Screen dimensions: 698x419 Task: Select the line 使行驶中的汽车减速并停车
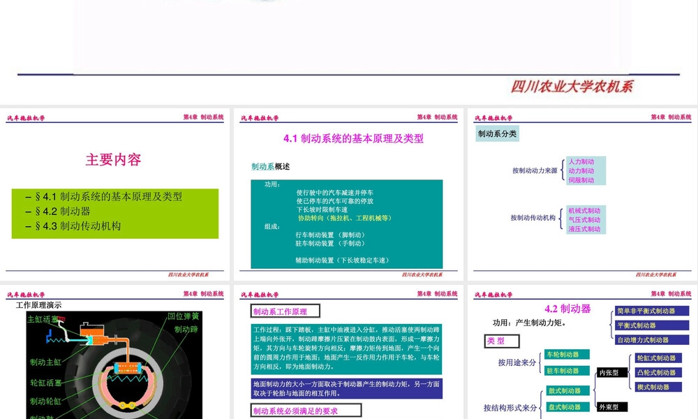point(335,193)
